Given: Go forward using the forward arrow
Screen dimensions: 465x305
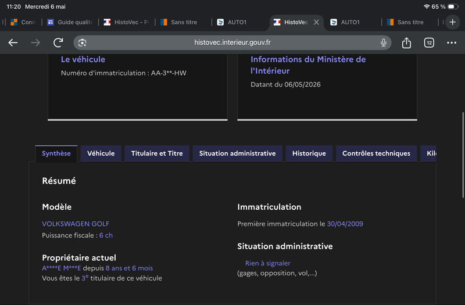Looking at the screenshot, I should pos(35,42).
